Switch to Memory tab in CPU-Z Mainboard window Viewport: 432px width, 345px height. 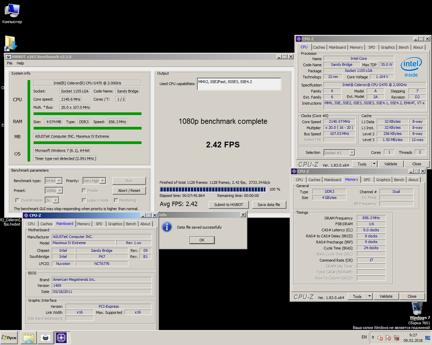point(84,224)
